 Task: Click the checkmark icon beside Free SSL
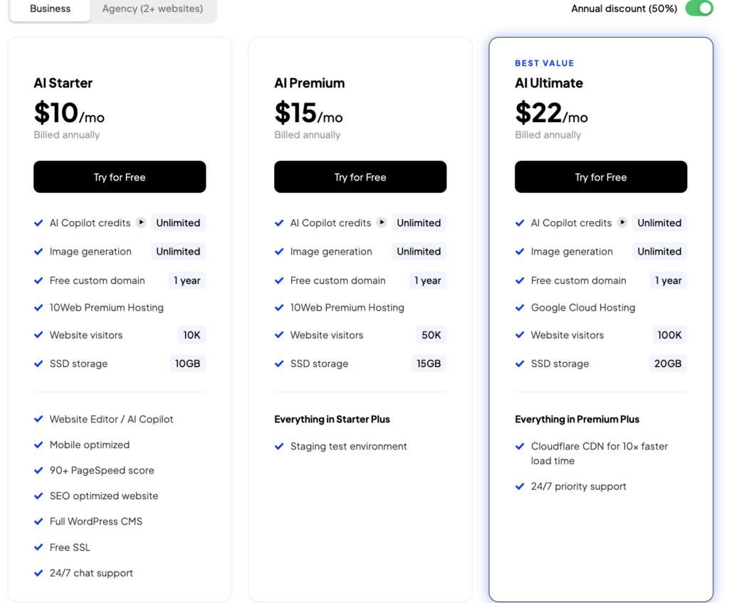(39, 547)
